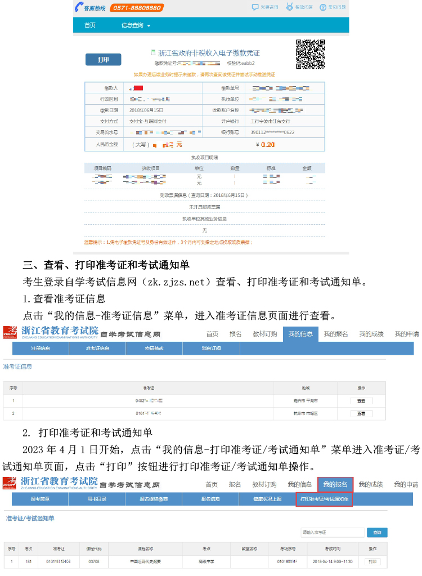This screenshot has height=576, width=422.
Task: Click the 报名信息 submenu item
Action: (x=210, y=499)
